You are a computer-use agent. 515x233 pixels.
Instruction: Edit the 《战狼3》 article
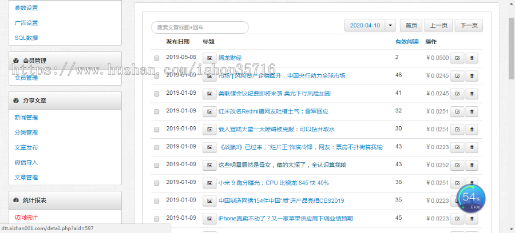[457, 147]
